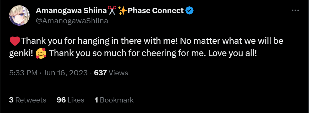Click the red heart emoji starting the tweet

(15, 41)
